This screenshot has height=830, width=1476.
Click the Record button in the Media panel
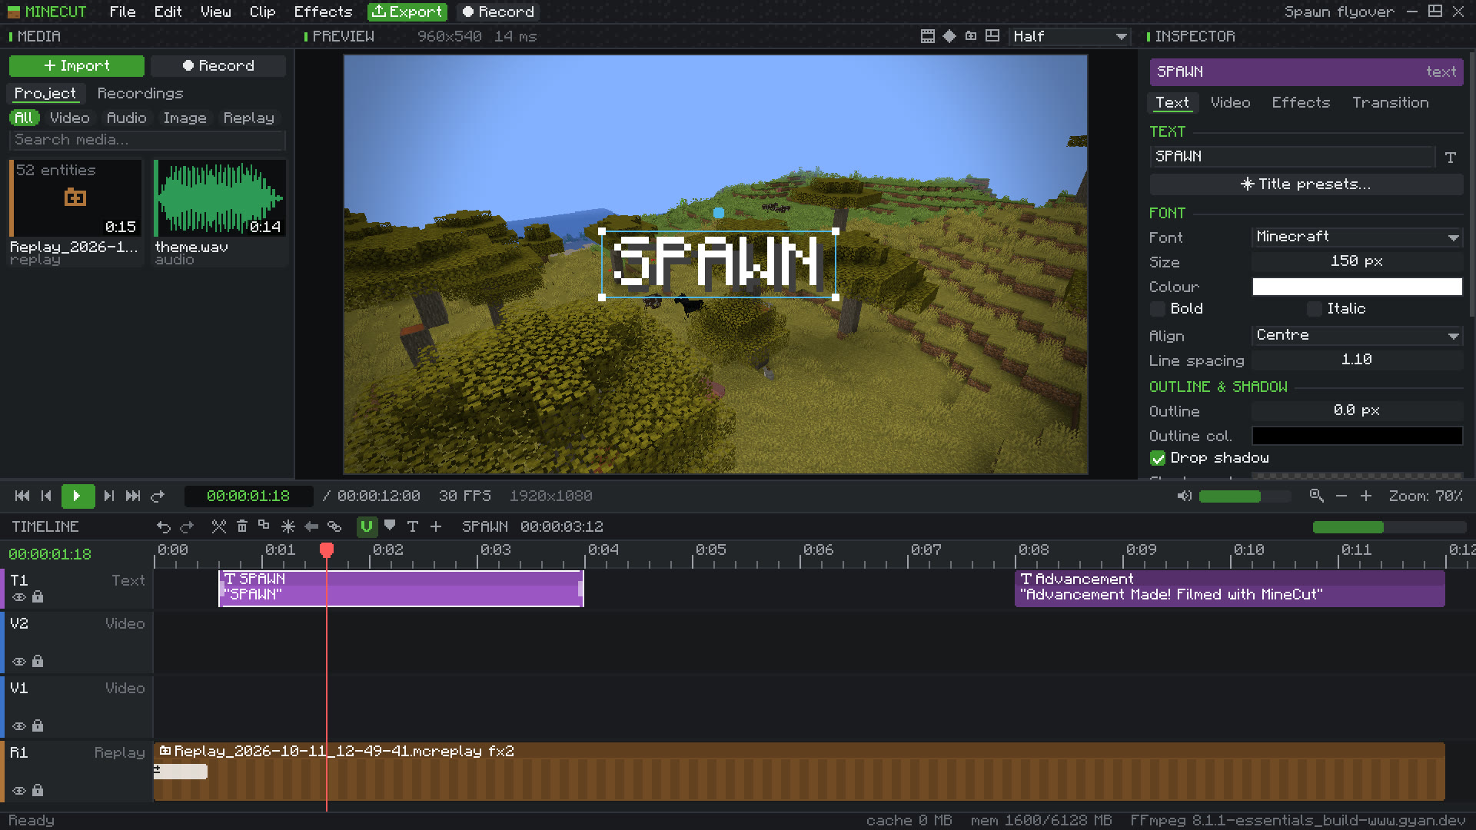[218, 66]
